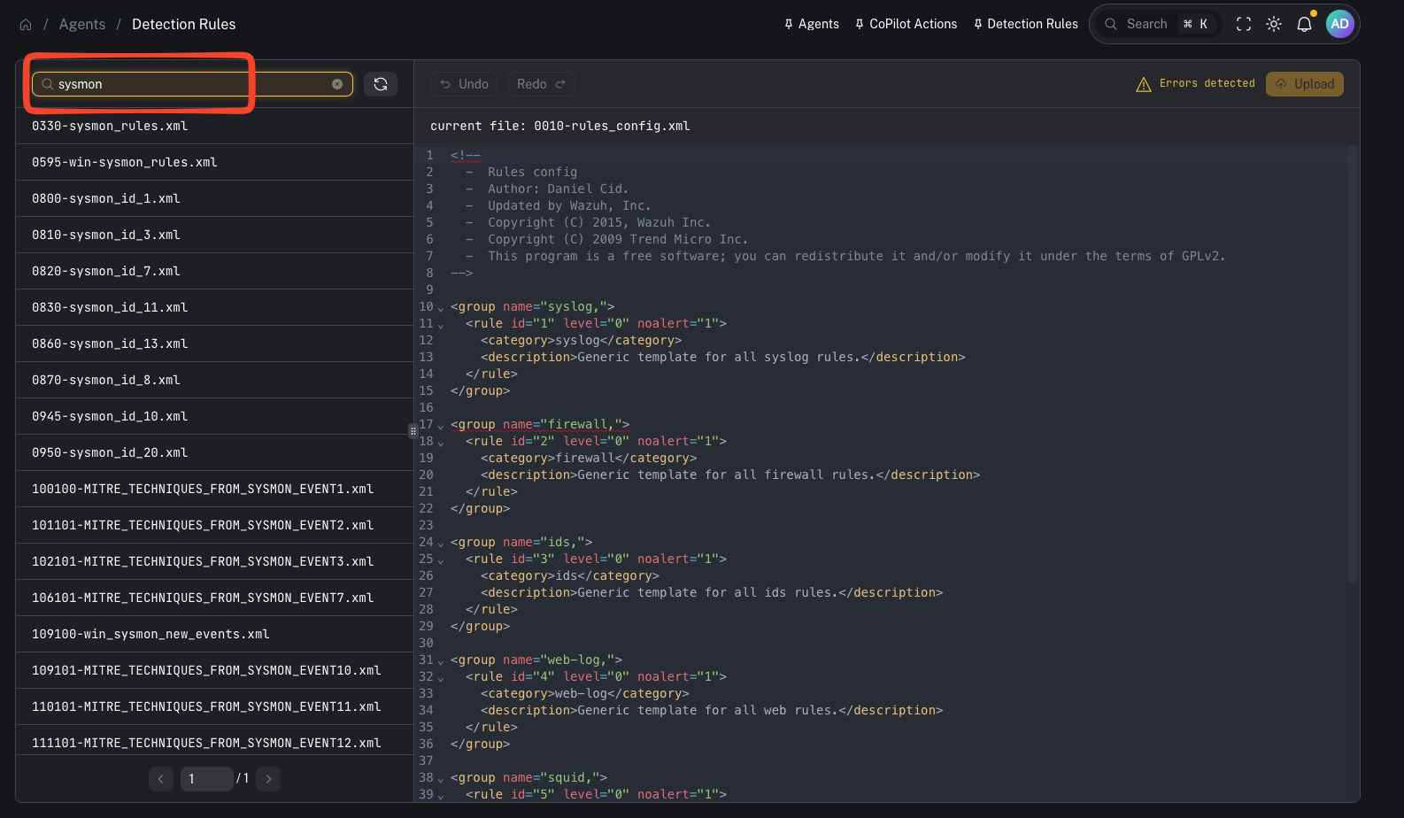Open 0860-sysmon_id_13.xml
Image resolution: width=1404 pixels, height=818 pixels.
(x=214, y=343)
